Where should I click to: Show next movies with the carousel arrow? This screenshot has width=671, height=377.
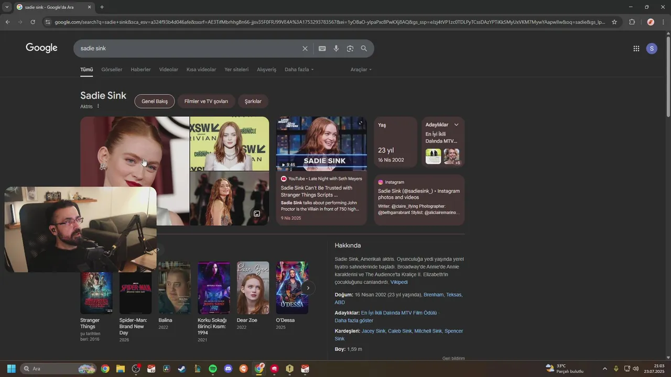(x=308, y=287)
